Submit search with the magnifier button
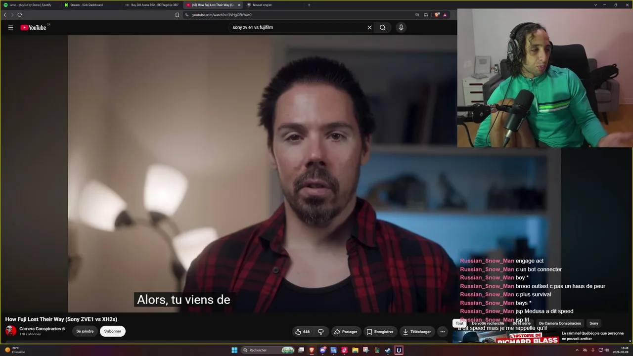The image size is (633, 356). tap(382, 28)
